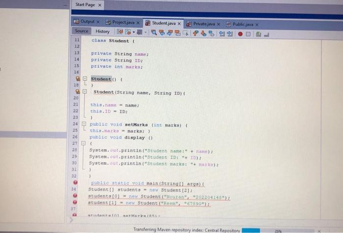Viewport: 343px width, 233px height.
Task: Stop macro recording square icon
Action: point(248,34)
